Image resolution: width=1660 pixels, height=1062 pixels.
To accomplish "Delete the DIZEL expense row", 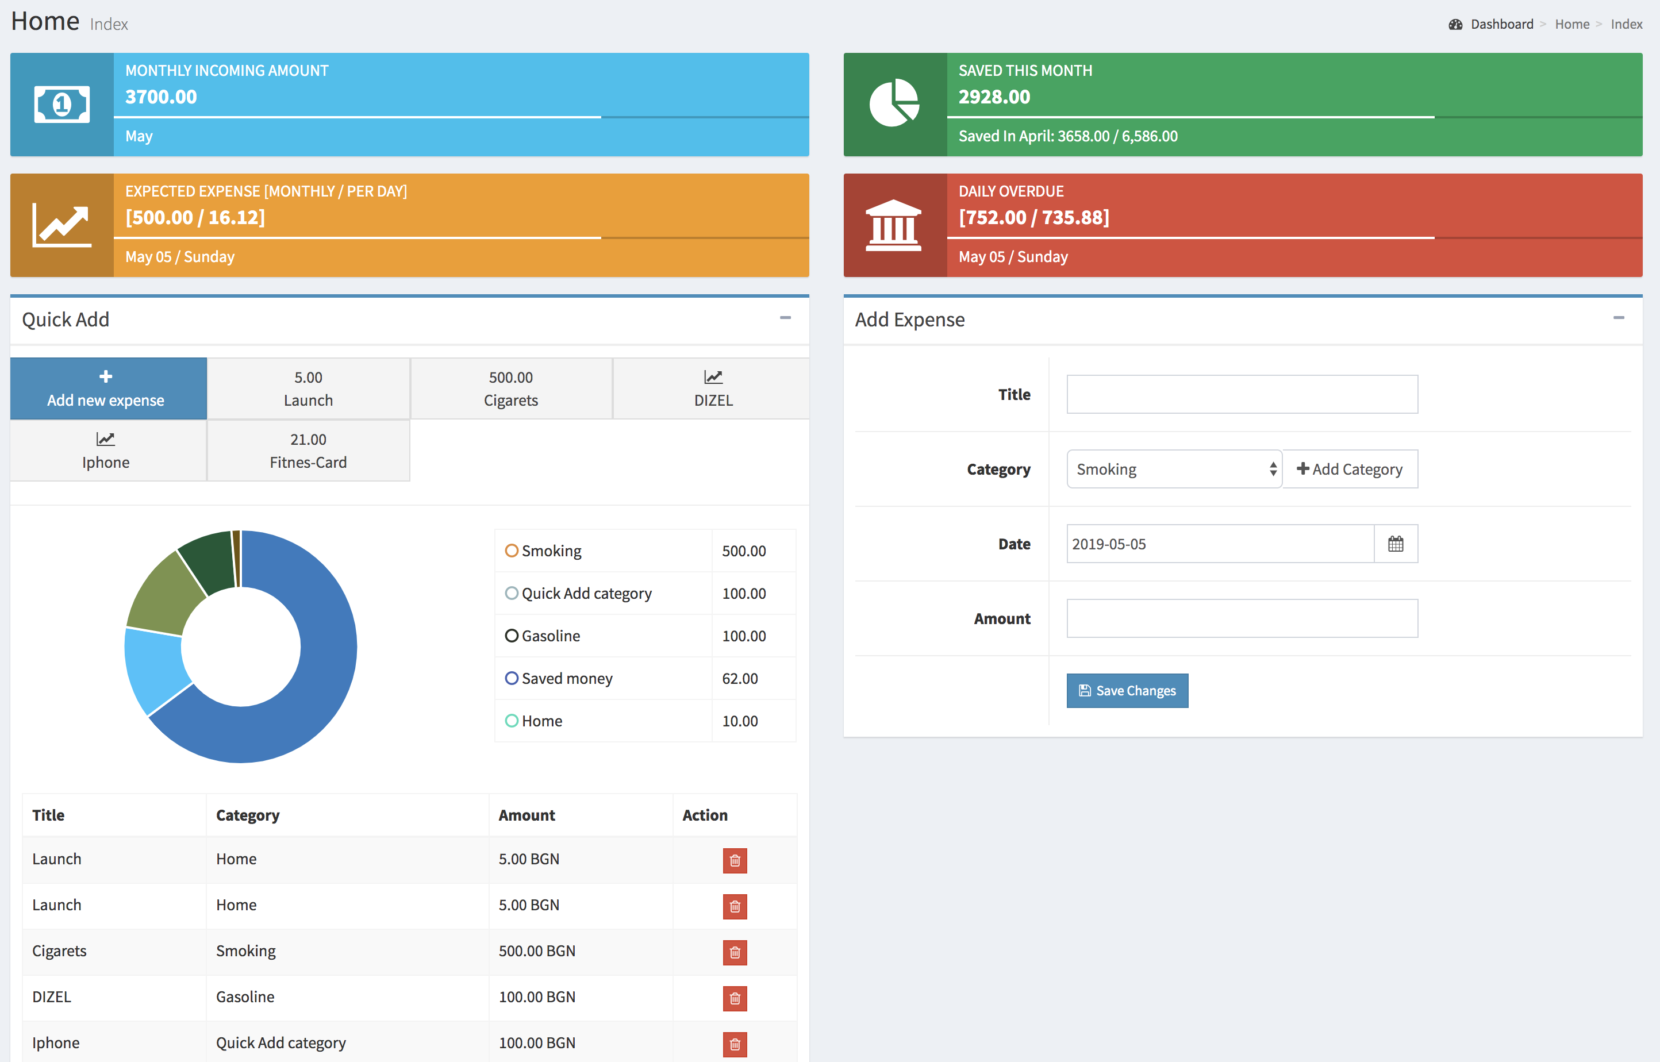I will click(735, 998).
